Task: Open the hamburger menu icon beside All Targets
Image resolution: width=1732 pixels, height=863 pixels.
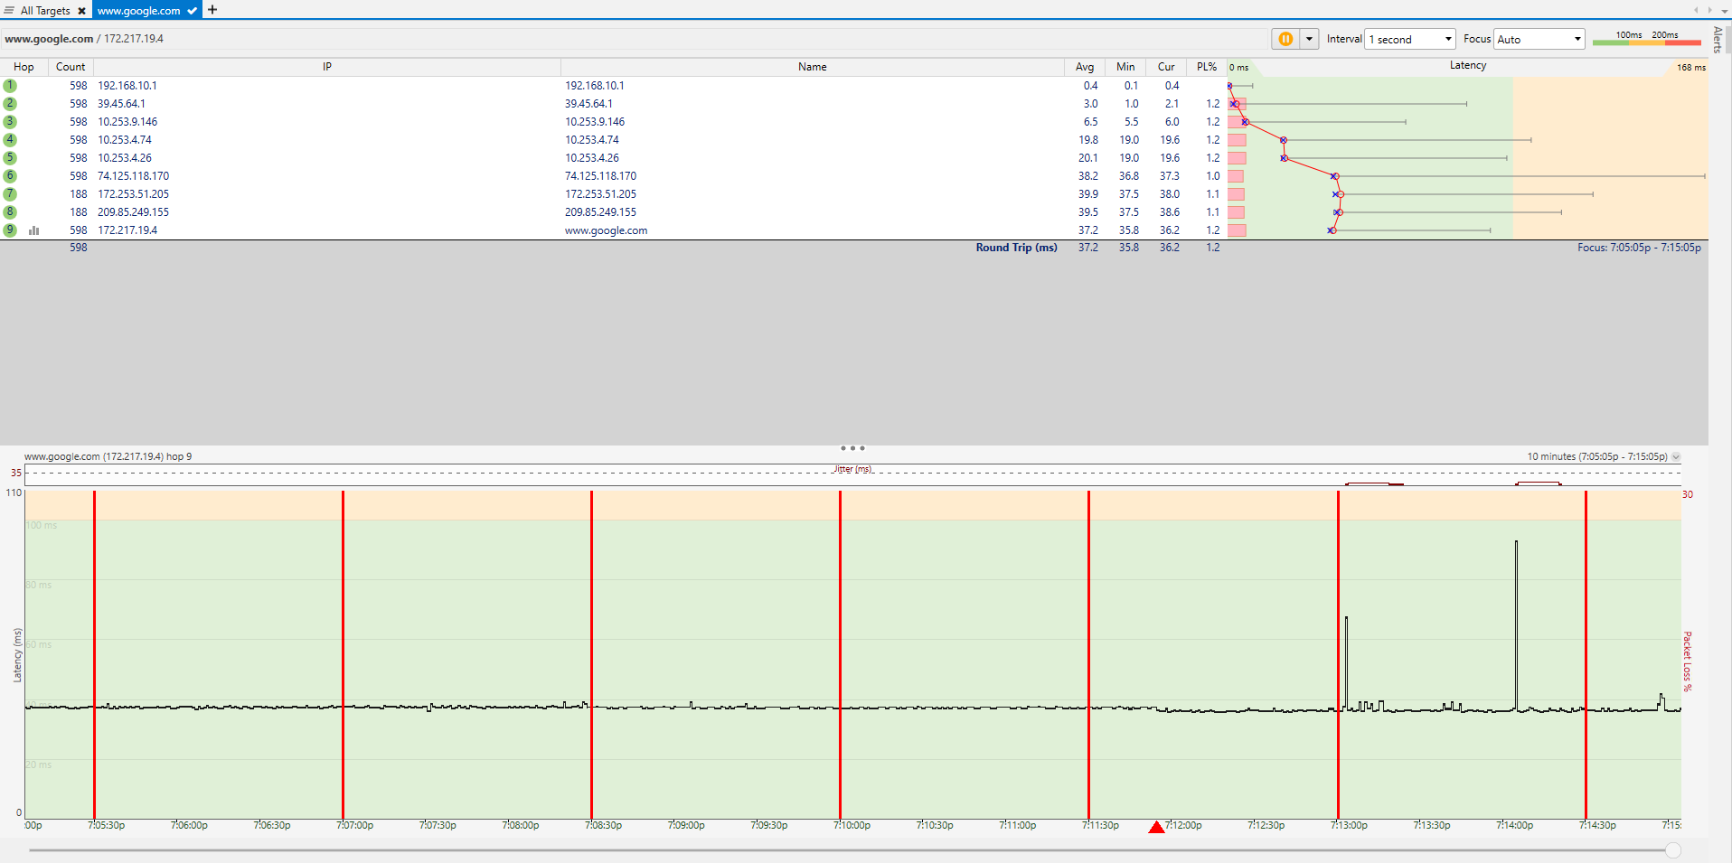Action: click(9, 11)
